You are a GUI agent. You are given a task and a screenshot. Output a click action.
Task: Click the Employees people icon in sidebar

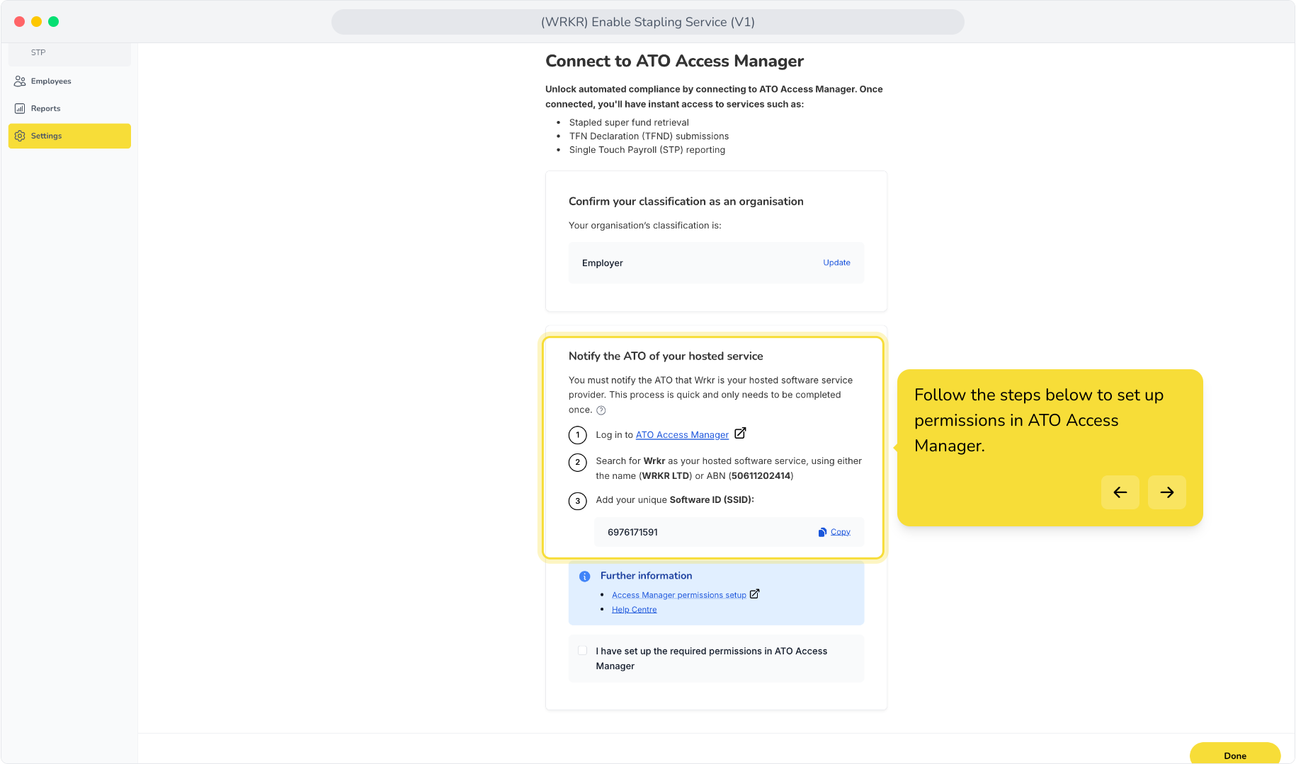coord(20,81)
